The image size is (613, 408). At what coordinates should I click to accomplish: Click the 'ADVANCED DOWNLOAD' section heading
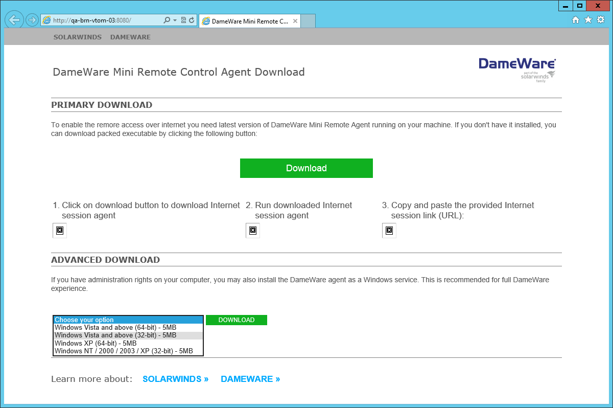coord(106,260)
